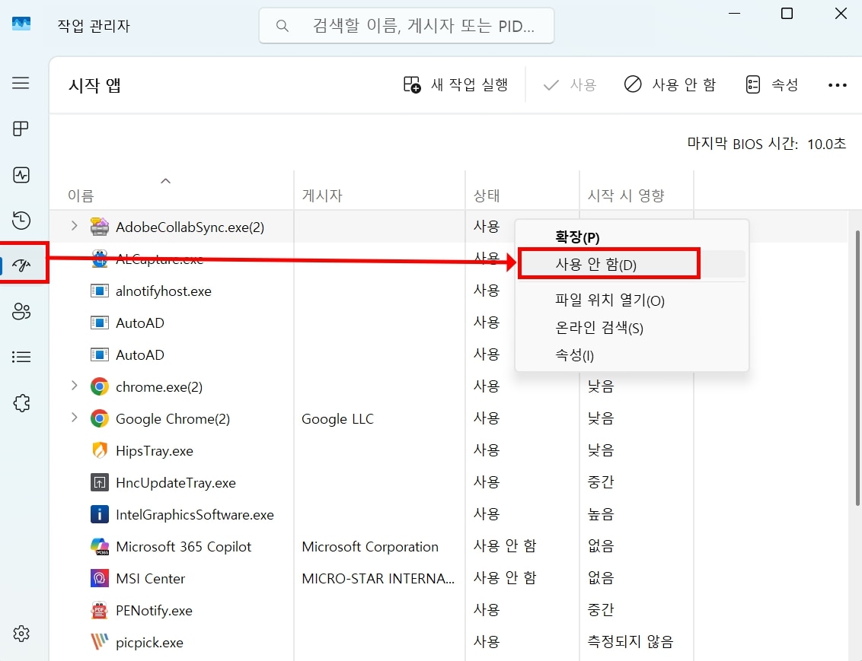The image size is (862, 661).
Task: Select the Startup apps sidebar icon
Action: click(23, 265)
